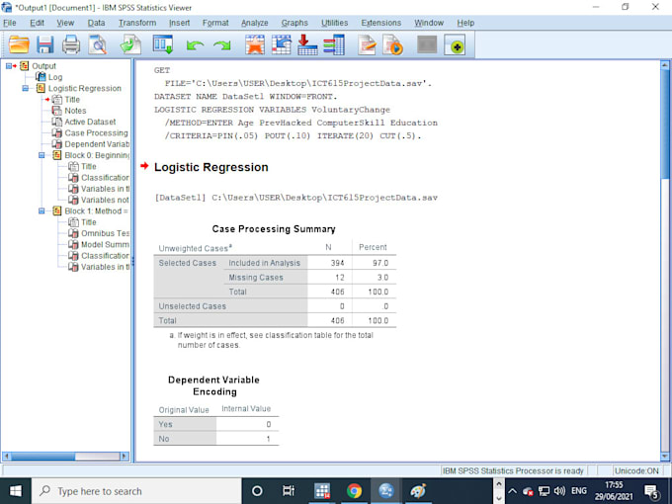The width and height of the screenshot is (672, 504).
Task: Click the vertical scrollbar thumb
Action: point(665,125)
